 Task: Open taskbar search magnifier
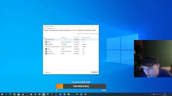click(x=6, y=94)
